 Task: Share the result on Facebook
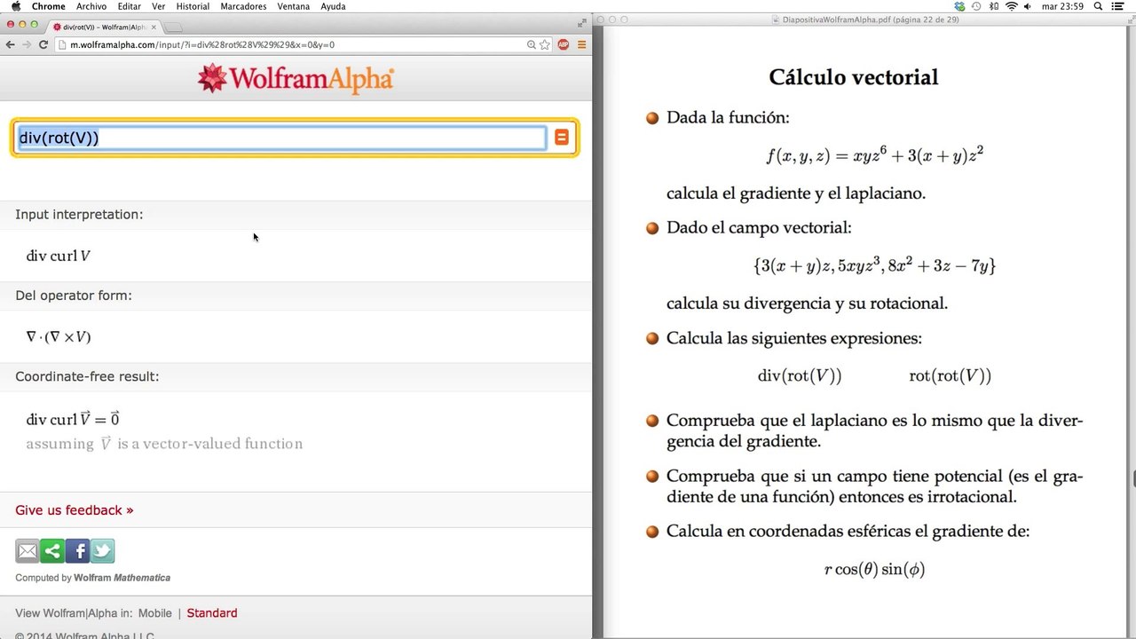point(77,551)
